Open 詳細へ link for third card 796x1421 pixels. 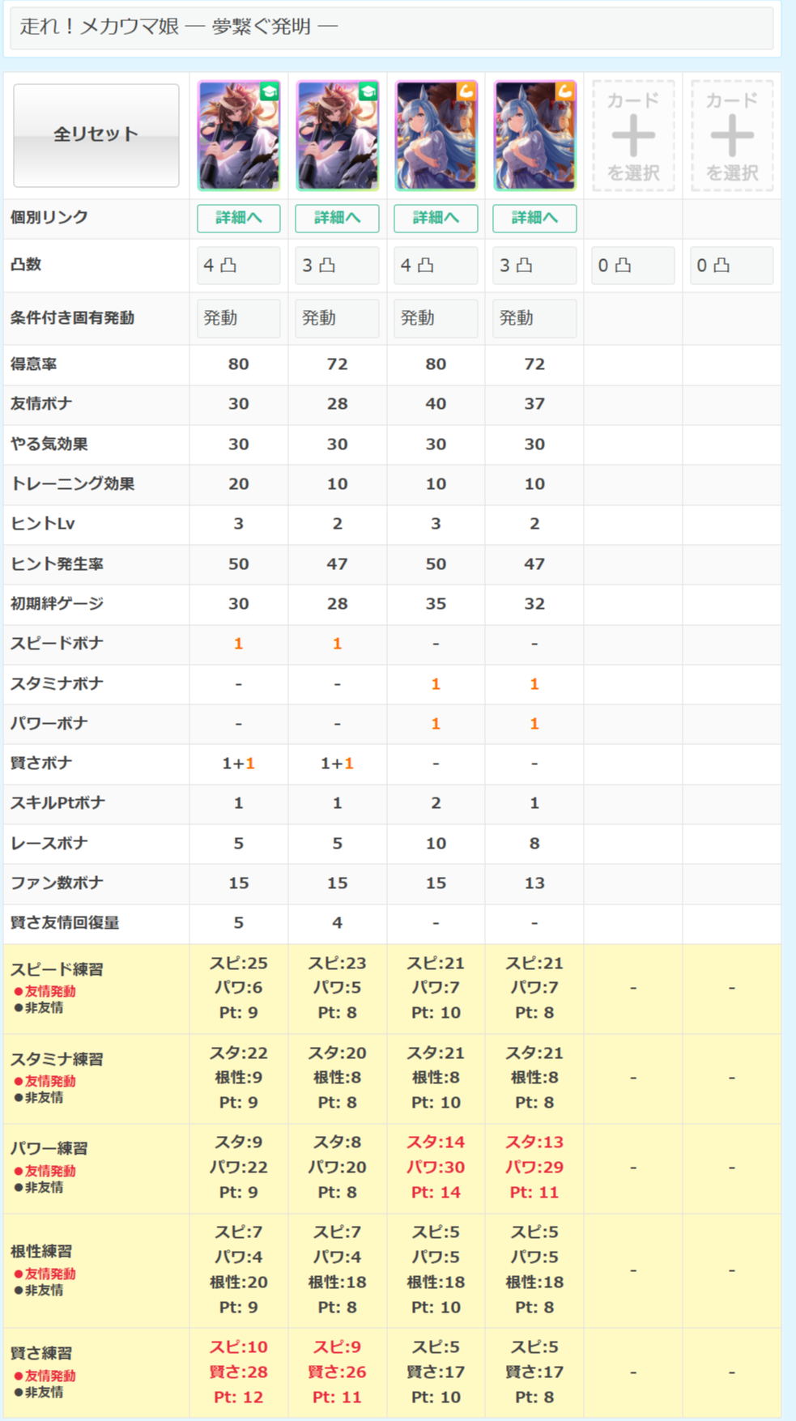(x=436, y=218)
